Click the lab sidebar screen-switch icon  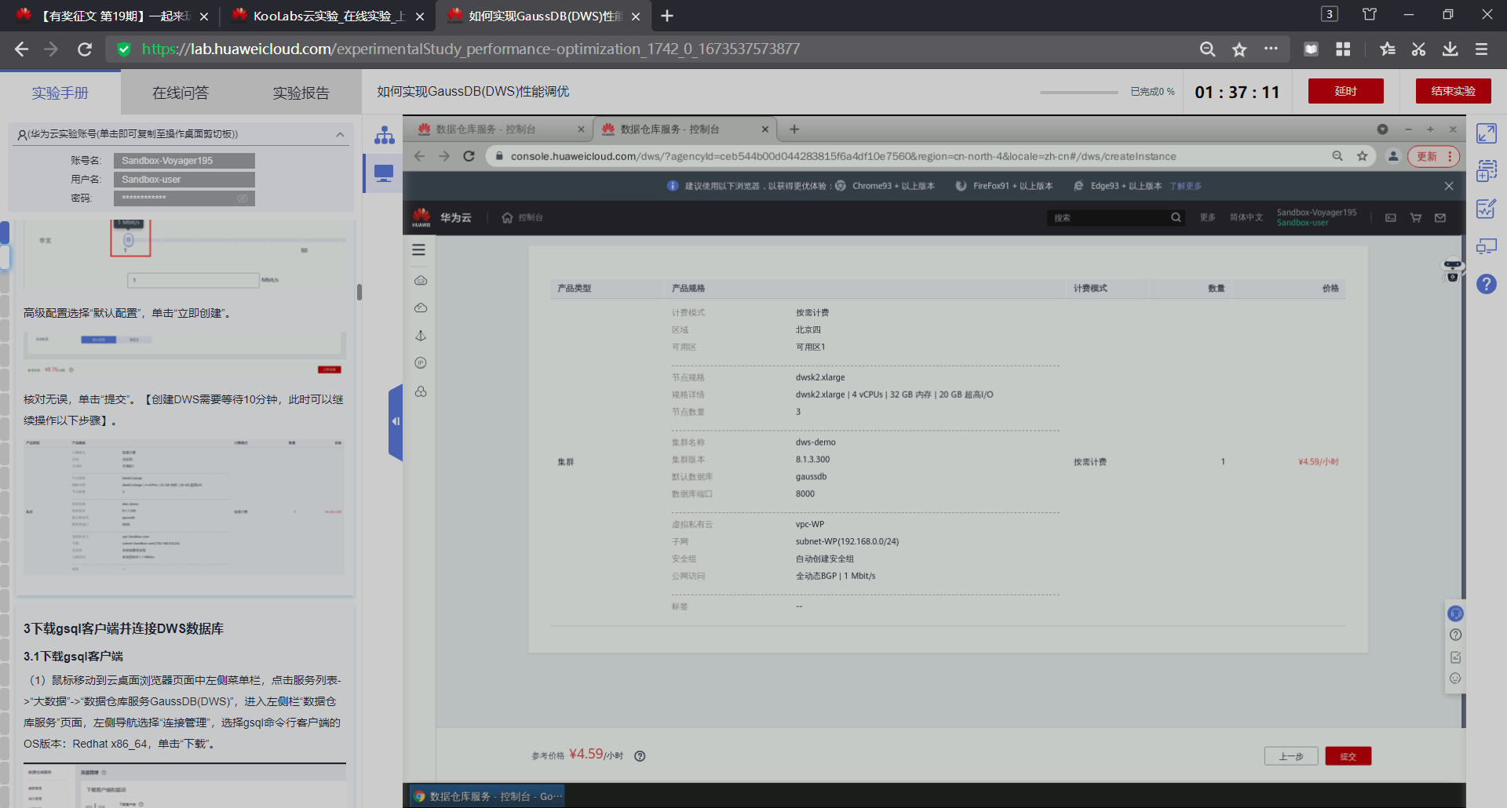click(1486, 246)
